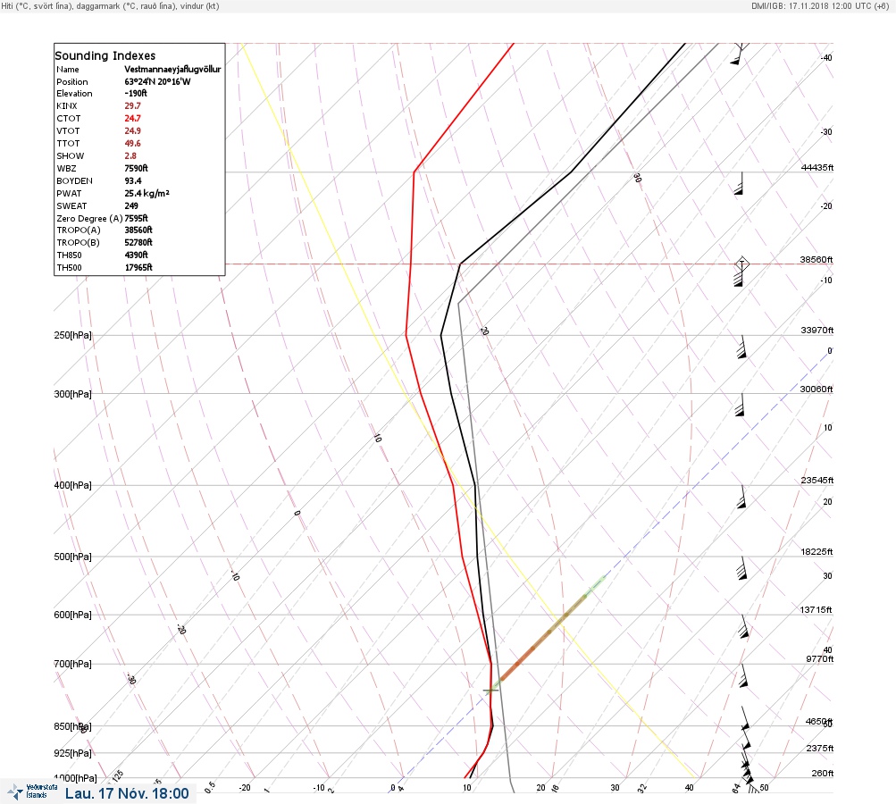The height and width of the screenshot is (804, 896).
Task: Click the 500[hPa] pressure label
Action: coord(72,557)
